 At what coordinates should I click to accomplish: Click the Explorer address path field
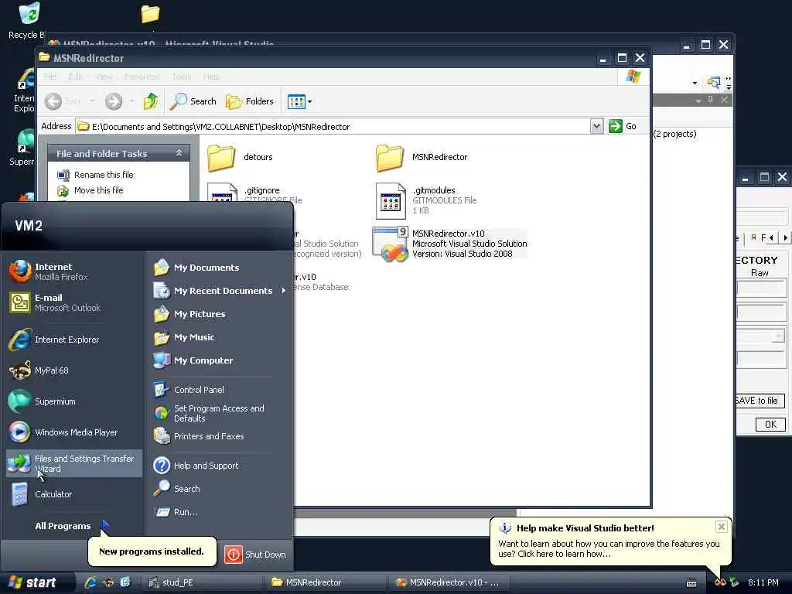[333, 126]
